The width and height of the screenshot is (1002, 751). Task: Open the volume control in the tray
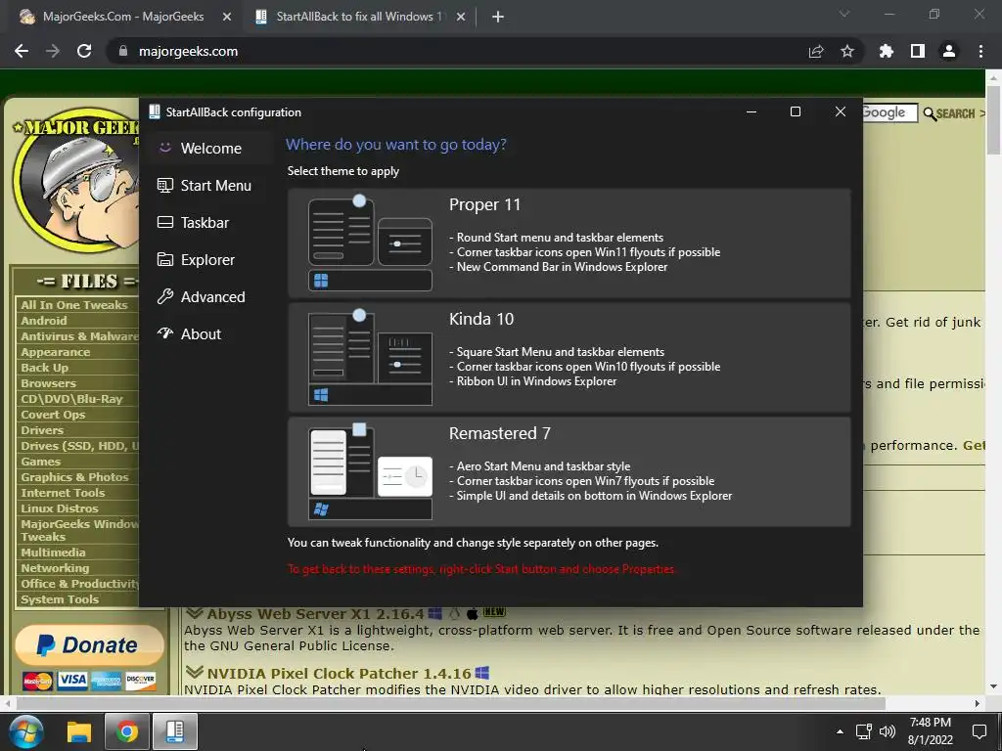point(888,731)
